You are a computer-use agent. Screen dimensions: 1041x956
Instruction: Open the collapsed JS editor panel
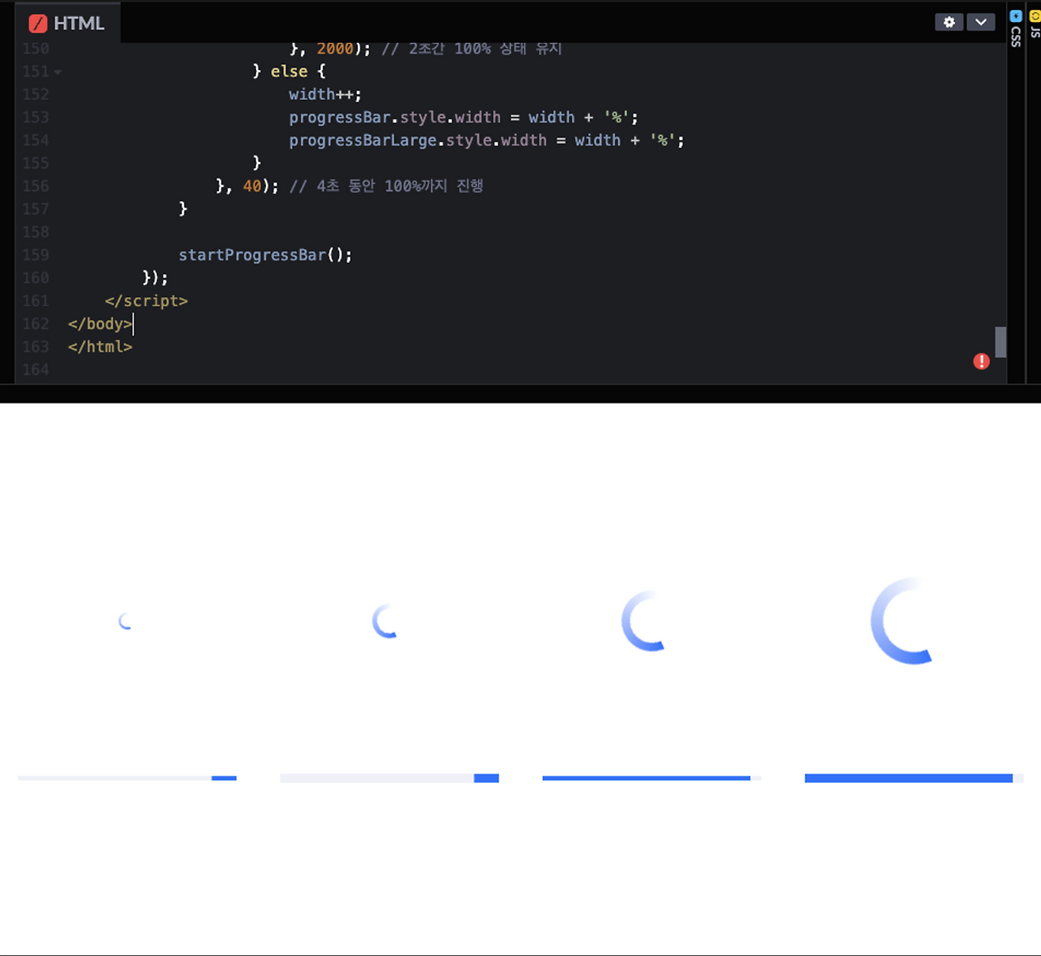tap(1035, 23)
